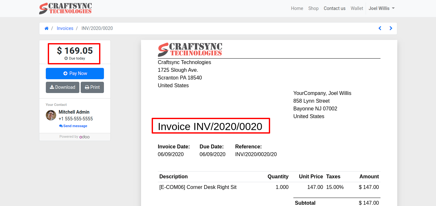
Task: Click the Craftsync logo on invoice document
Action: [x=190, y=50]
